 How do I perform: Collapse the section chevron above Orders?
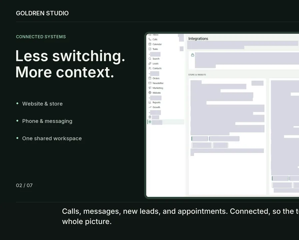click(149, 74)
